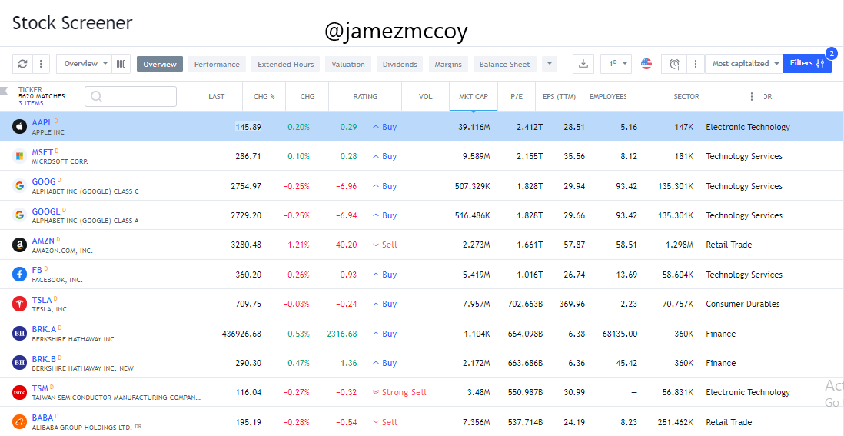Sort by the P/E column header
Image resolution: width=844 pixels, height=436 pixels.
click(x=517, y=97)
